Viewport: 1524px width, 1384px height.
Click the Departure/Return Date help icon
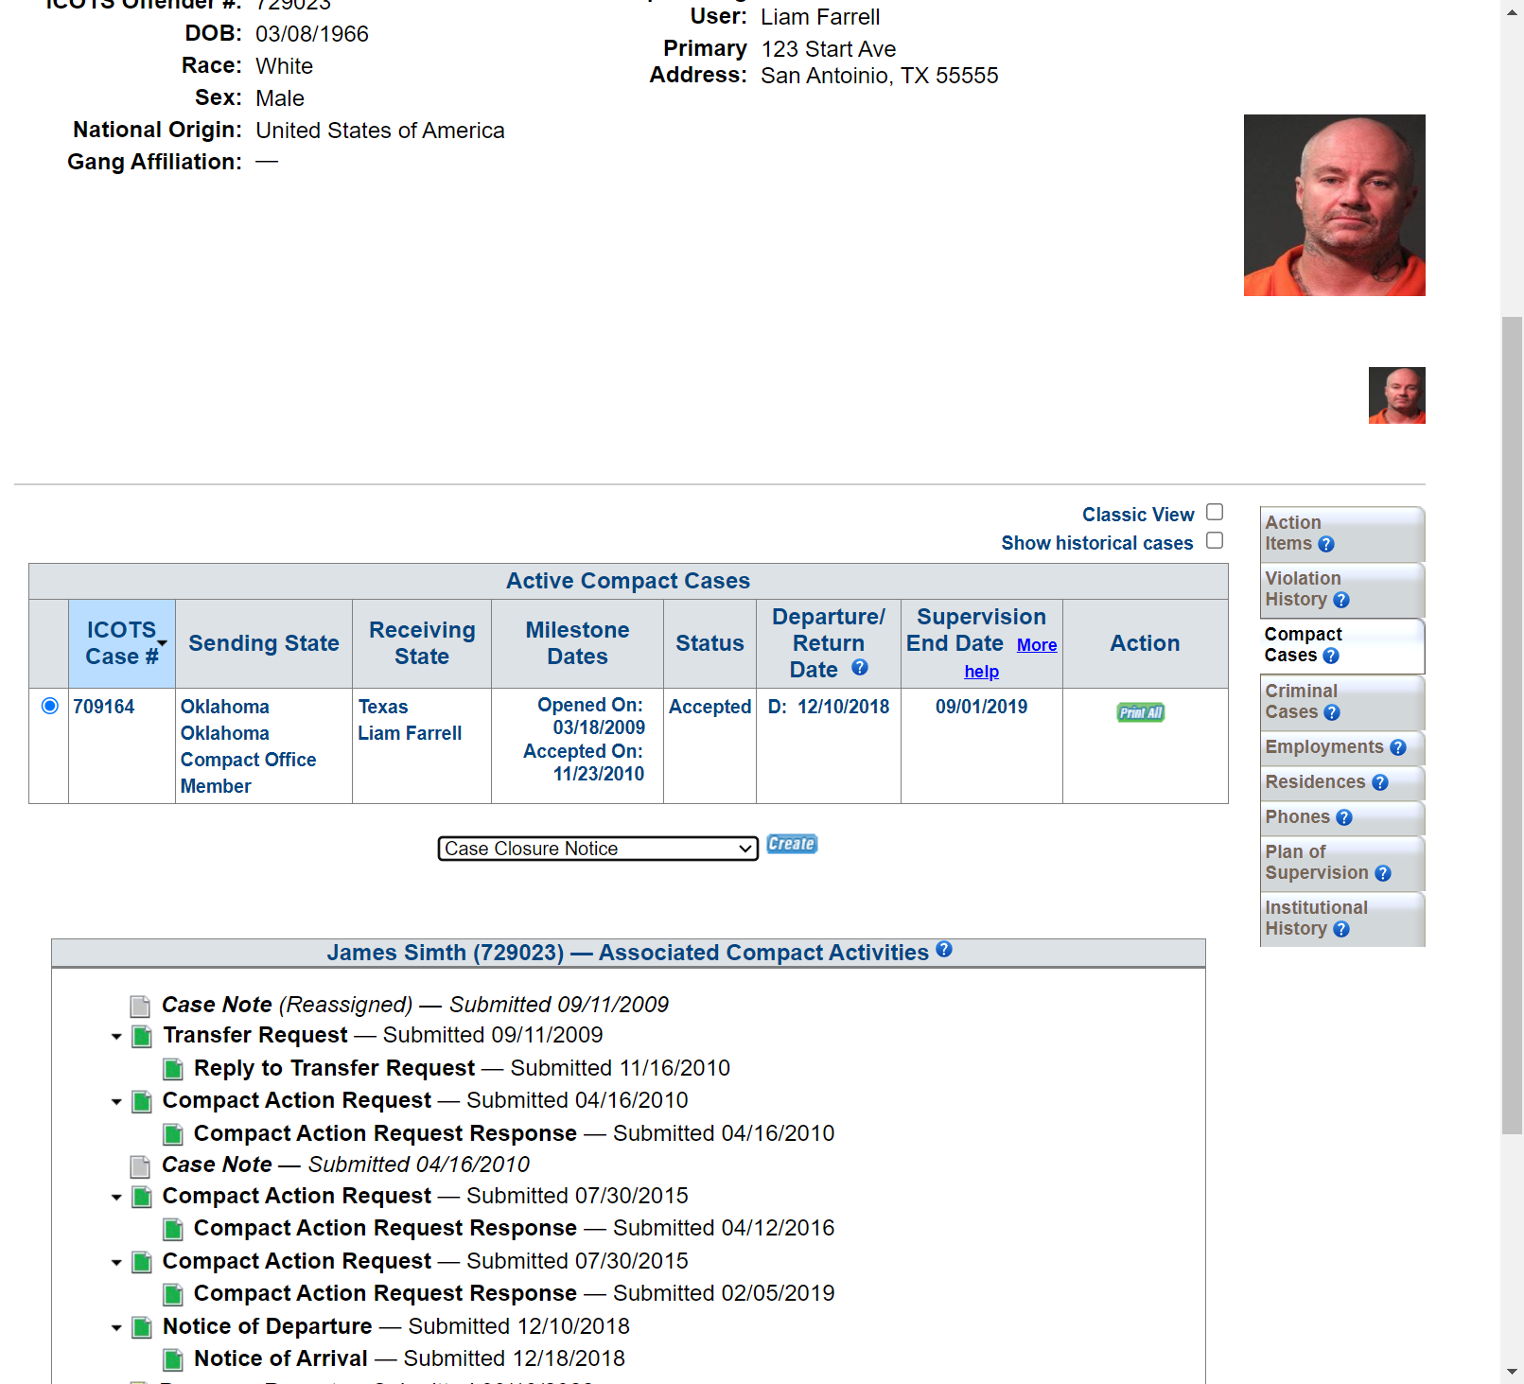point(860,667)
